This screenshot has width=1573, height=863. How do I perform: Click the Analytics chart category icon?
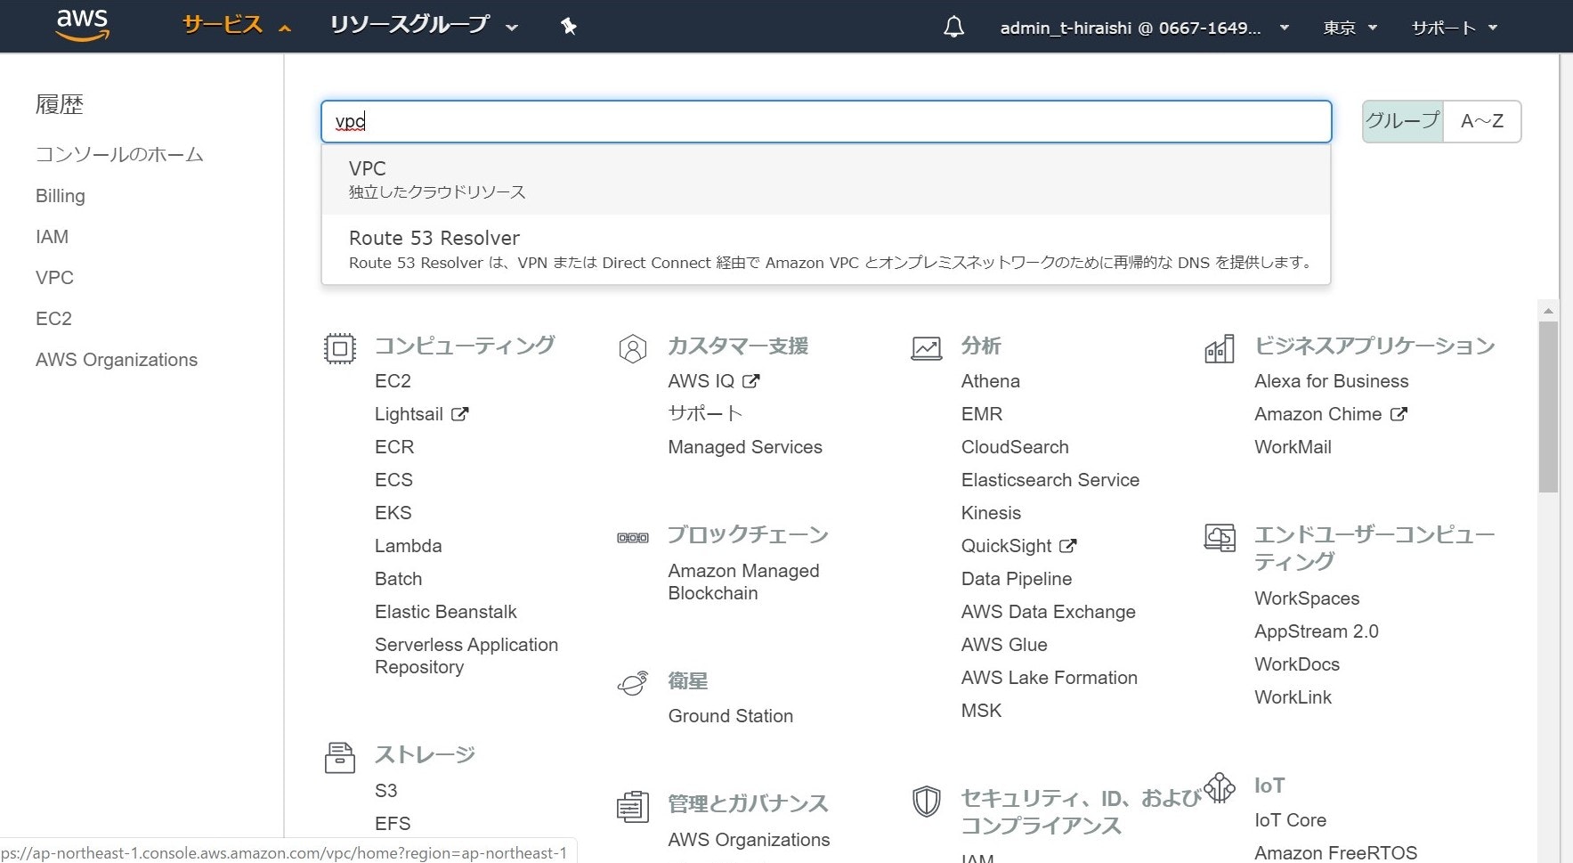click(x=926, y=348)
